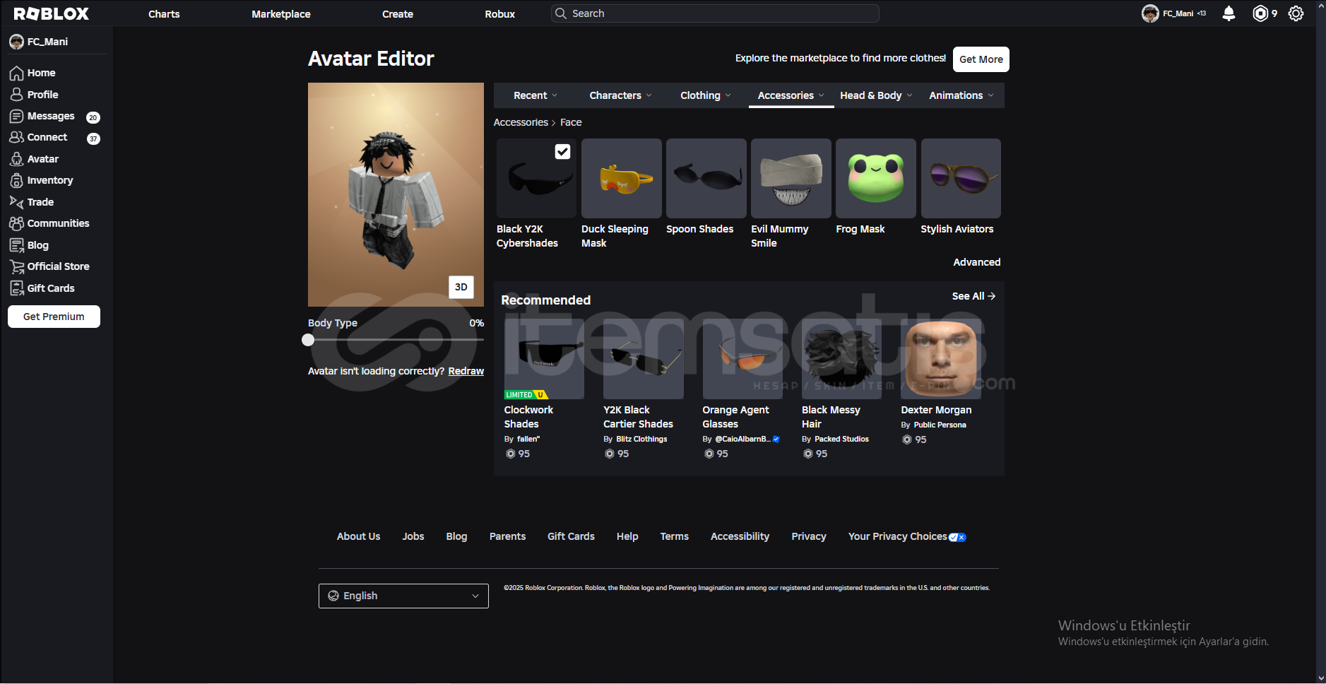
Task: Open the Orange Agent Glasses item
Action: click(742, 359)
